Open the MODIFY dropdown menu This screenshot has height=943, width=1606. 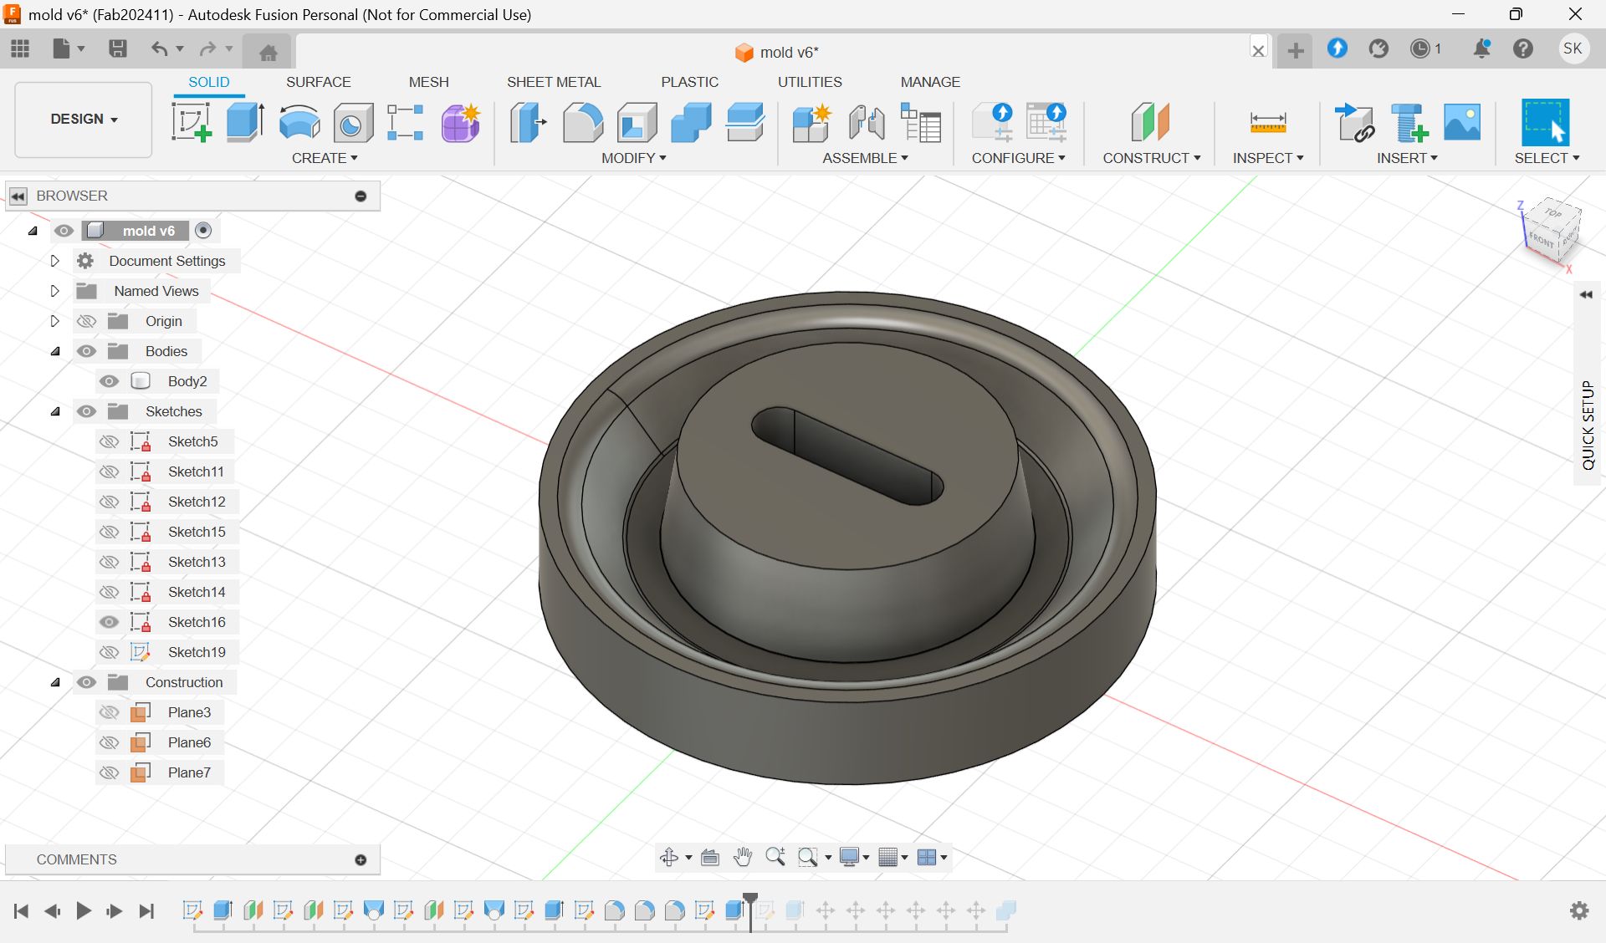coord(633,158)
